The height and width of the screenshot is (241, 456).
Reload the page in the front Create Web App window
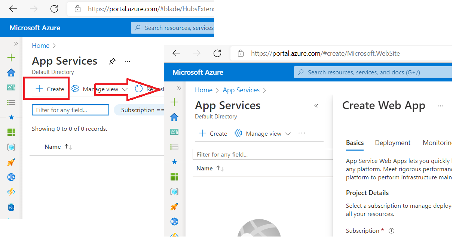(x=217, y=53)
